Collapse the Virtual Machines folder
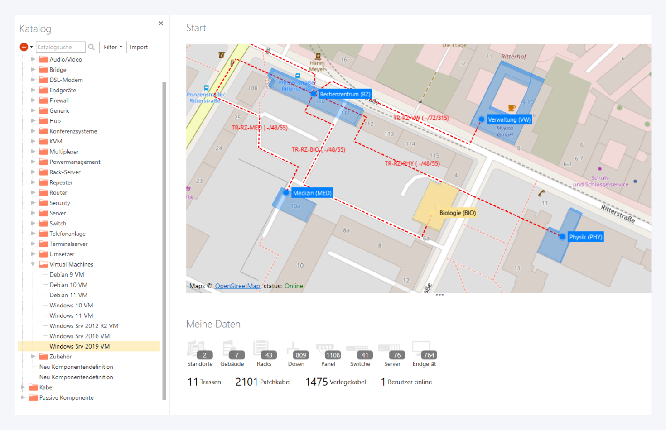 tap(33, 264)
